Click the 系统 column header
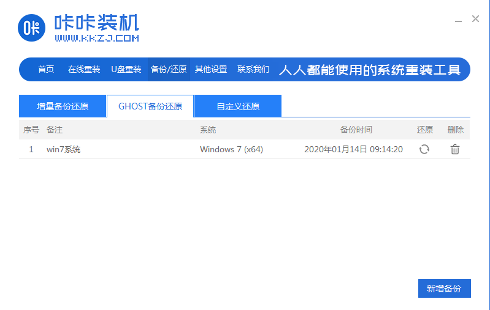 click(x=208, y=130)
